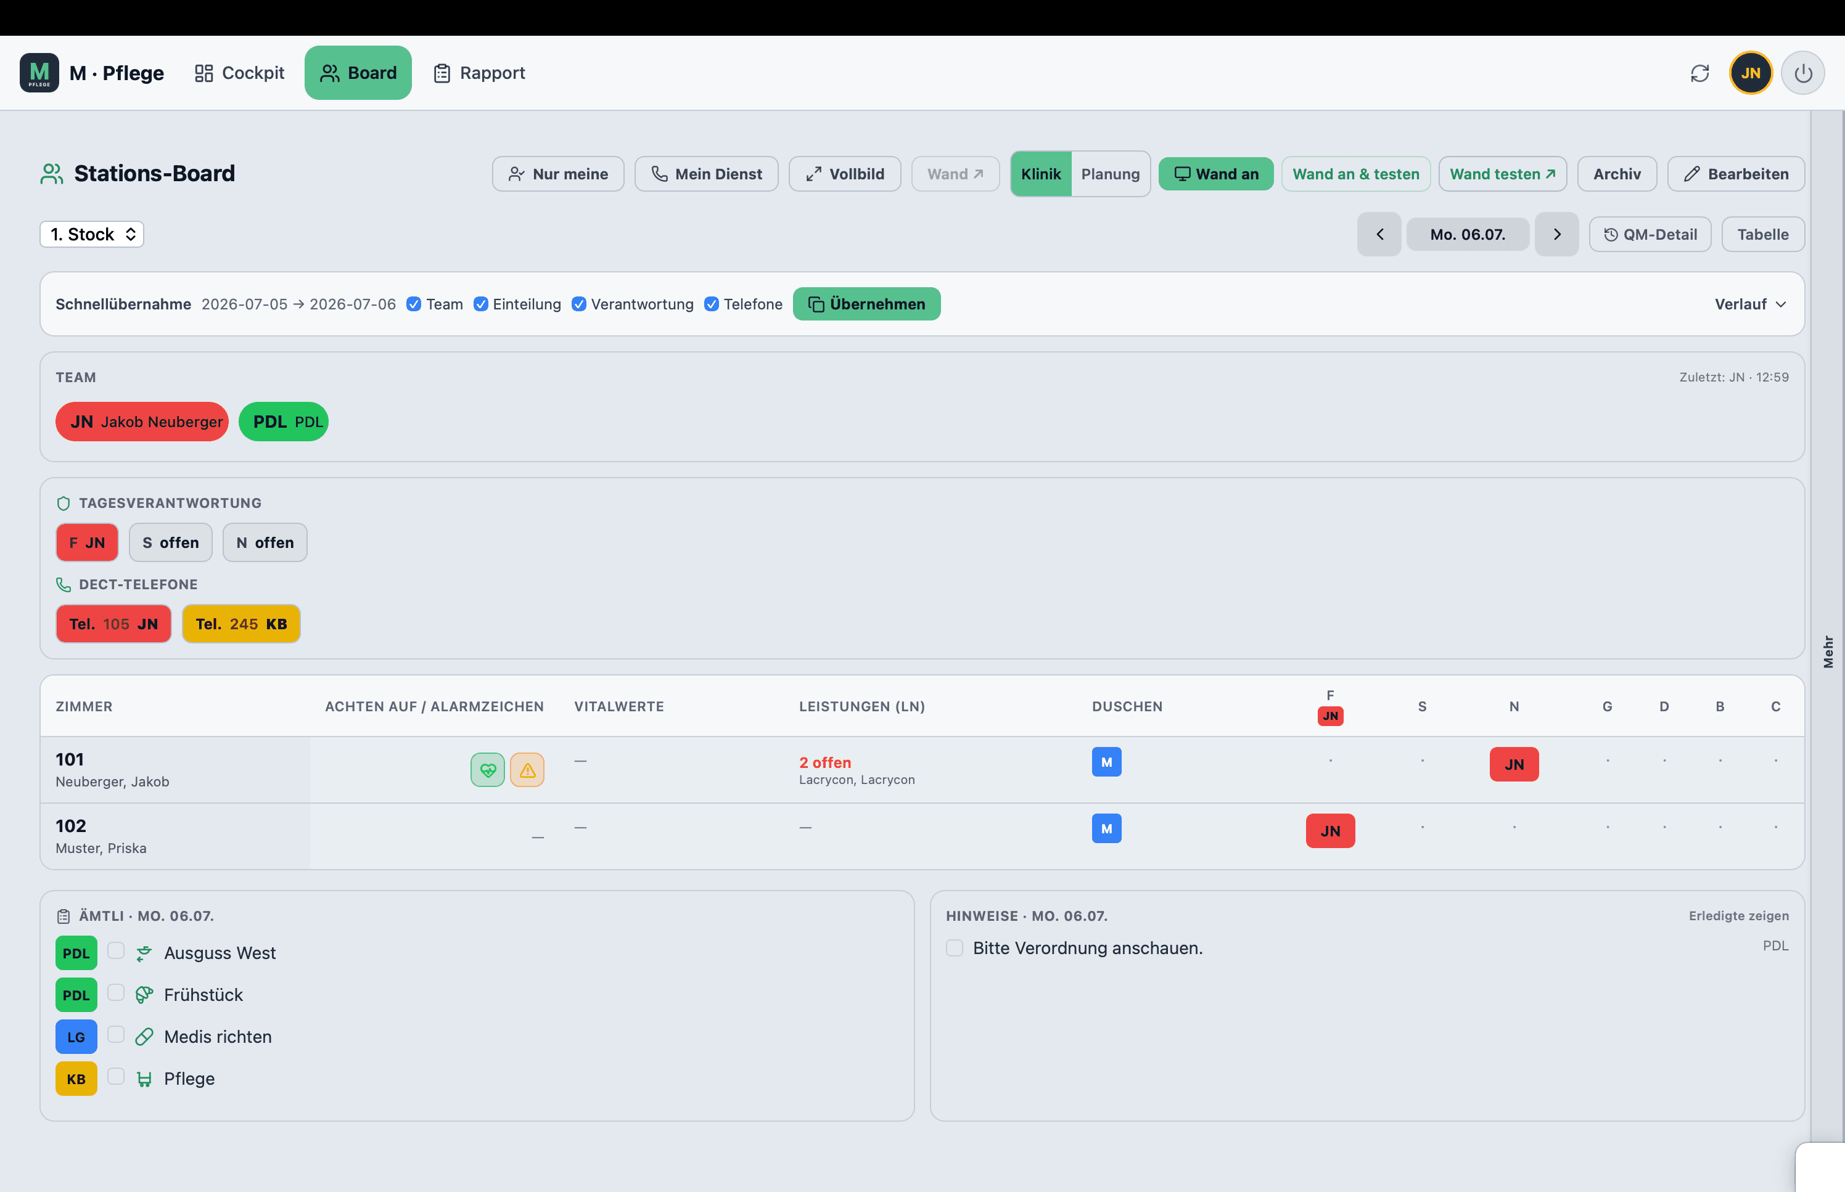Click the M Pflege logo icon

pos(39,73)
